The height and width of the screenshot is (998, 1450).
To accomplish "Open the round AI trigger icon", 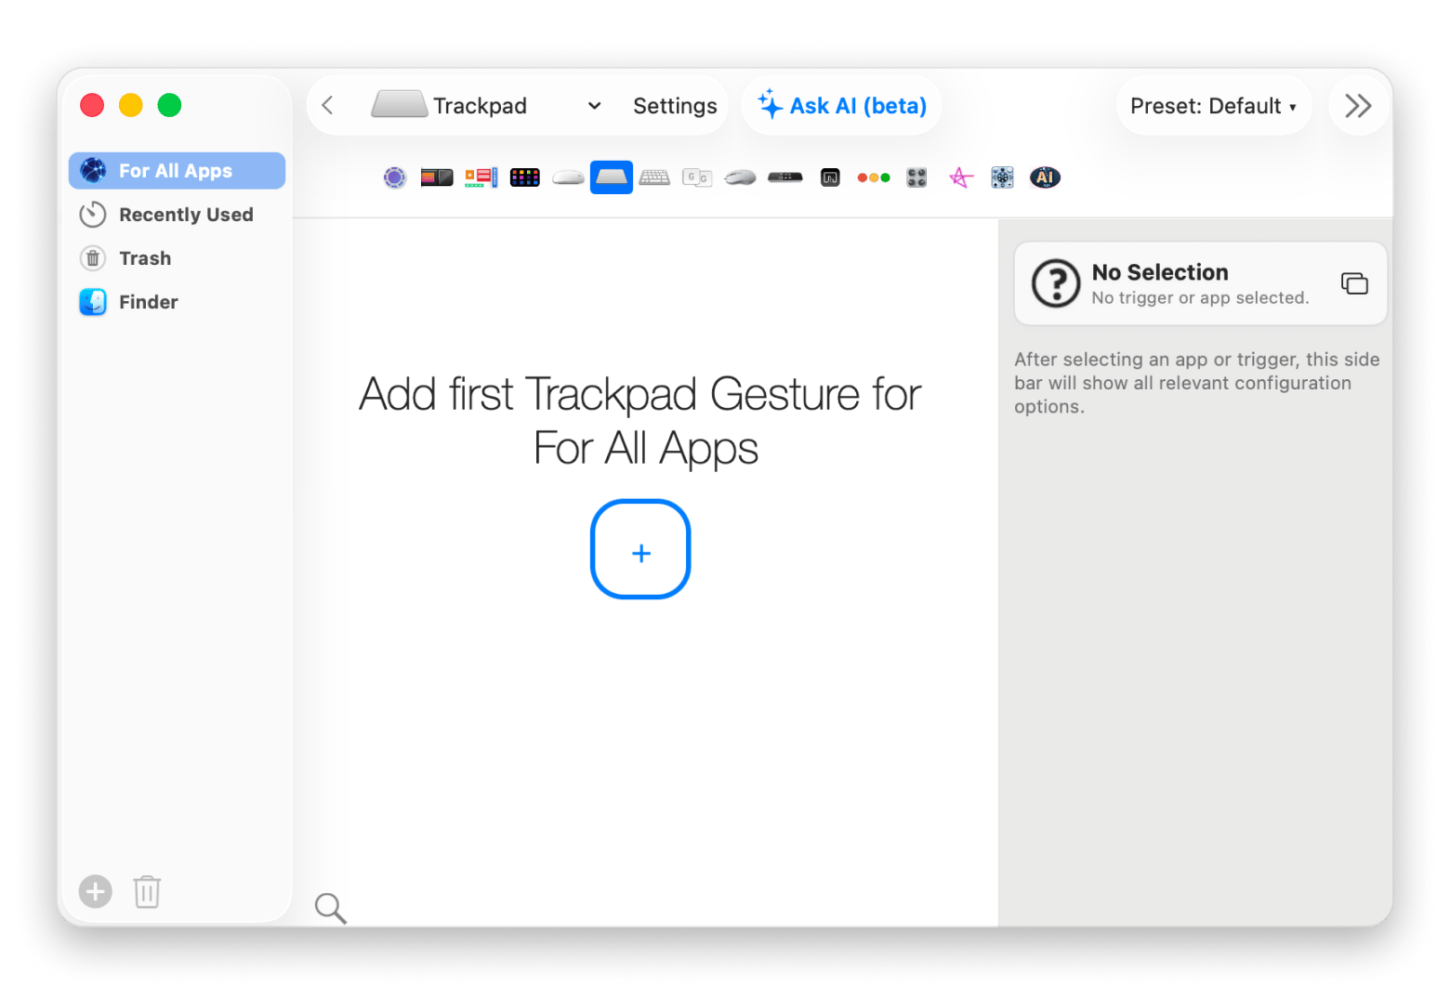I will pyautogui.click(x=1046, y=177).
